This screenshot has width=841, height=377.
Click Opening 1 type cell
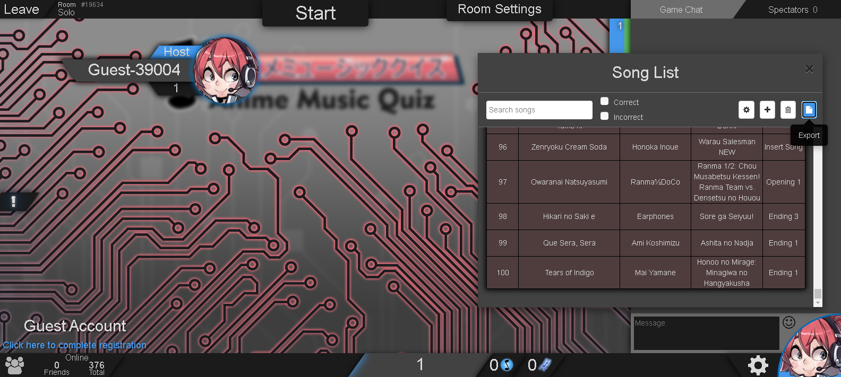[x=784, y=182]
